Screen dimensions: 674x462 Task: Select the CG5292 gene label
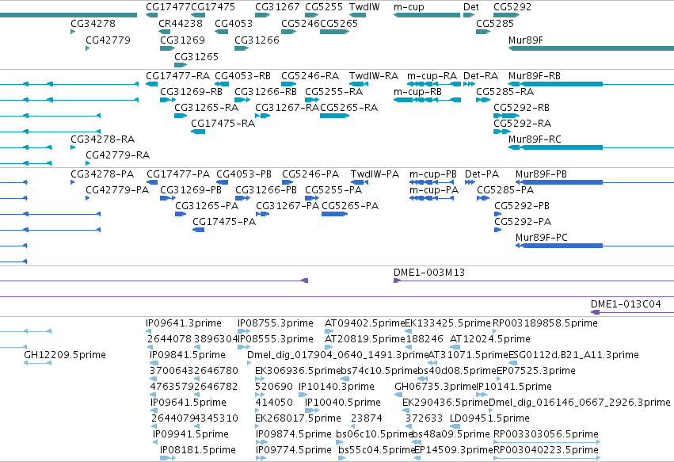[512, 7]
